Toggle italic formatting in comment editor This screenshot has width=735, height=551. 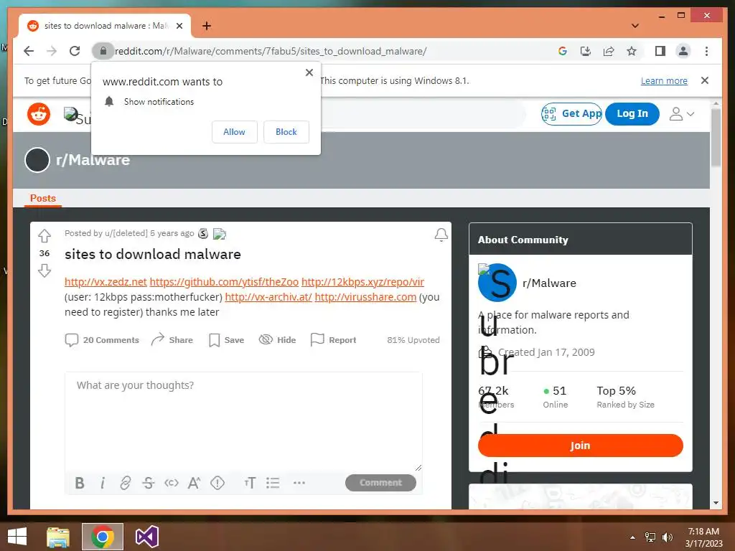pyautogui.click(x=103, y=483)
